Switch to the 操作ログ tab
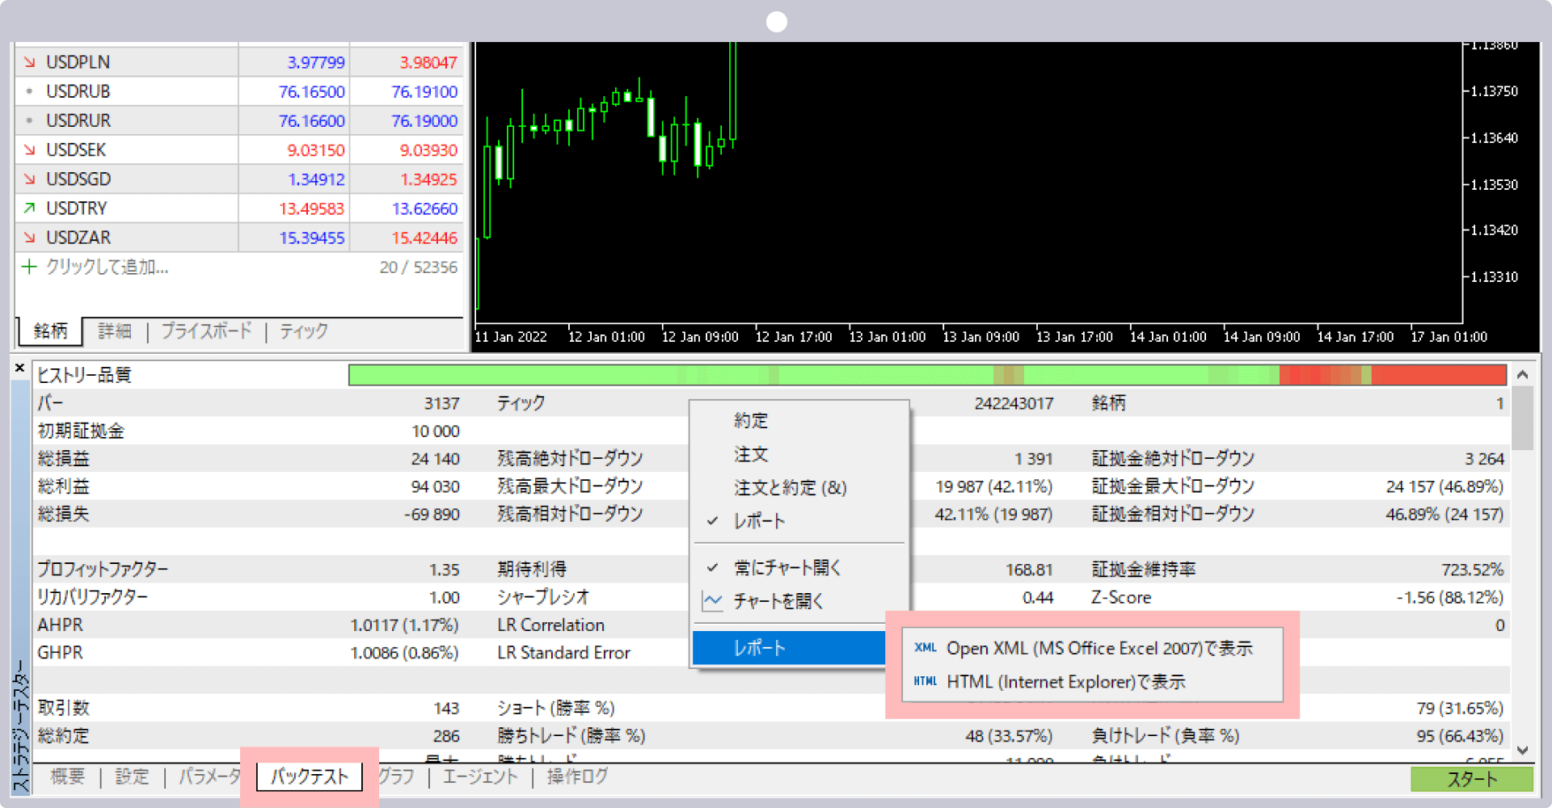1552x808 pixels. [x=577, y=776]
